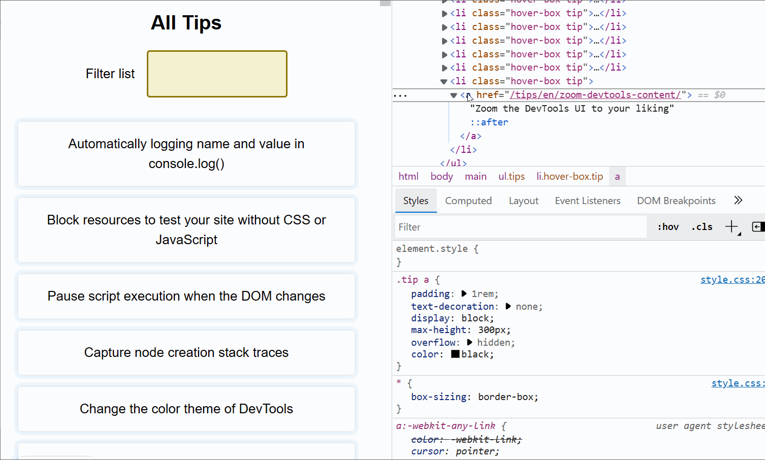
Task: Select the 'a' breadcrumb item
Action: pyautogui.click(x=617, y=176)
